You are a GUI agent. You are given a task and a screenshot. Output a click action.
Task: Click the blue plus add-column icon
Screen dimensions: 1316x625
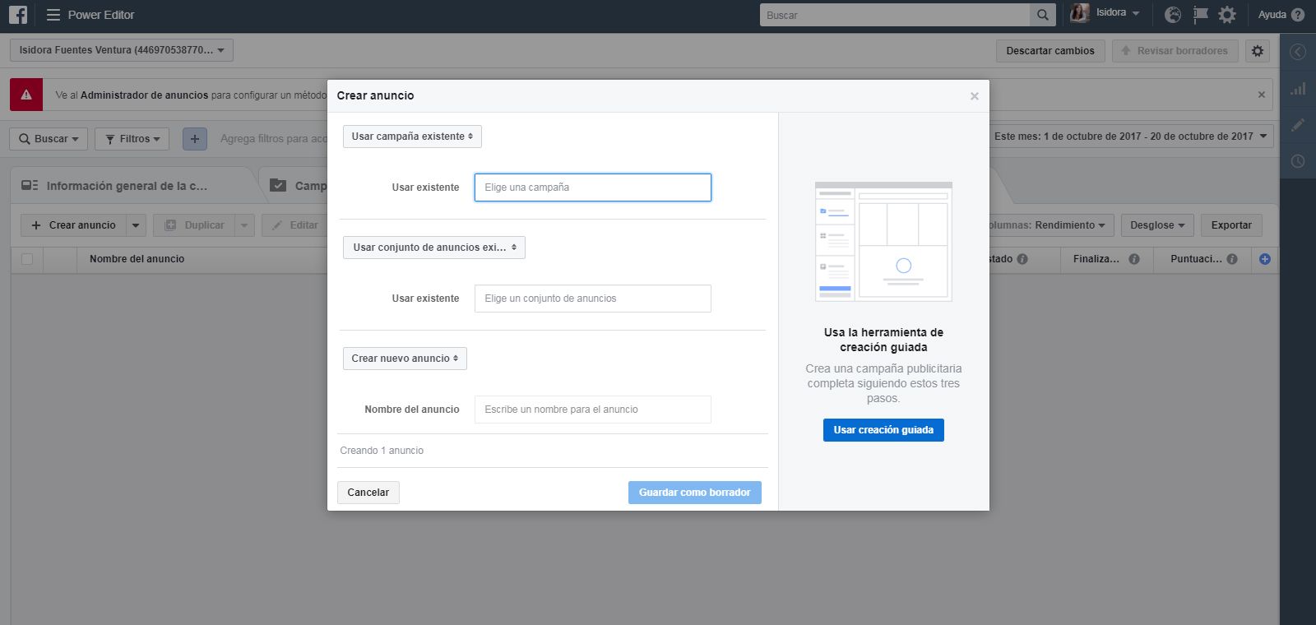(1265, 259)
